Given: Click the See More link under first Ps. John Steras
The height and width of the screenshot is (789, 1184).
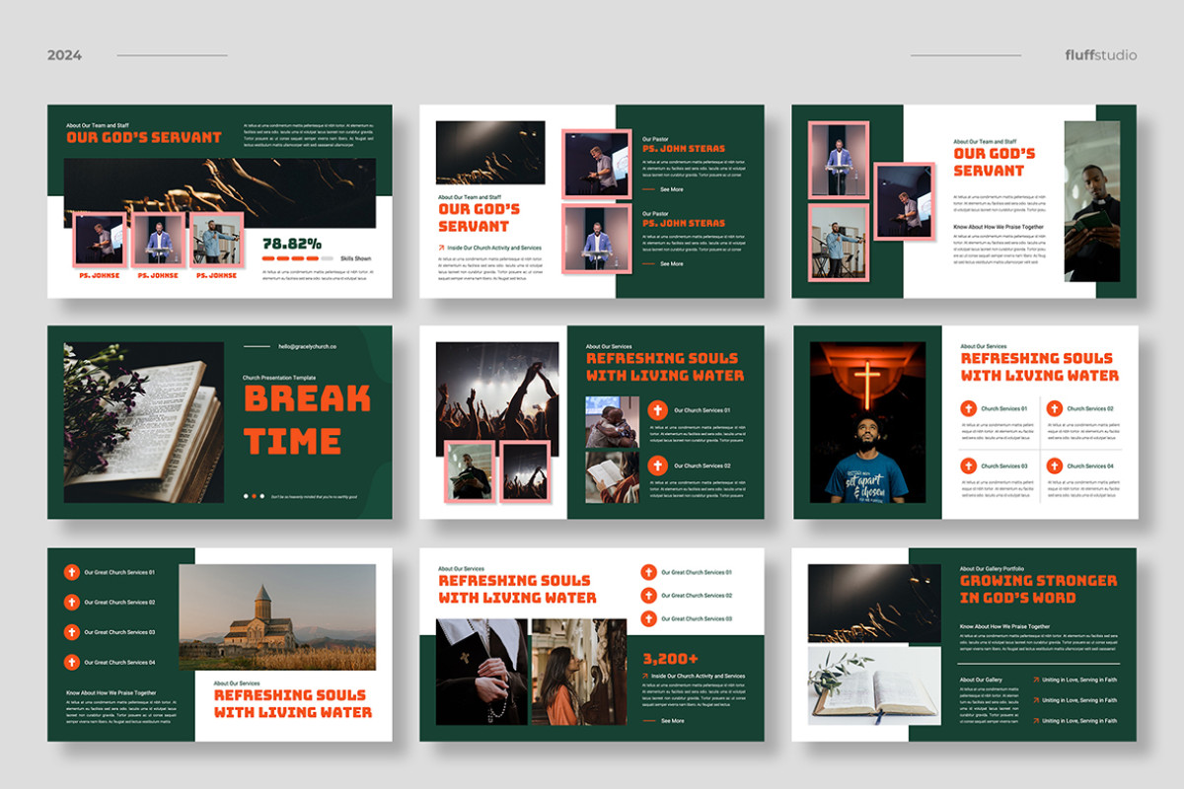Looking at the screenshot, I should (671, 188).
